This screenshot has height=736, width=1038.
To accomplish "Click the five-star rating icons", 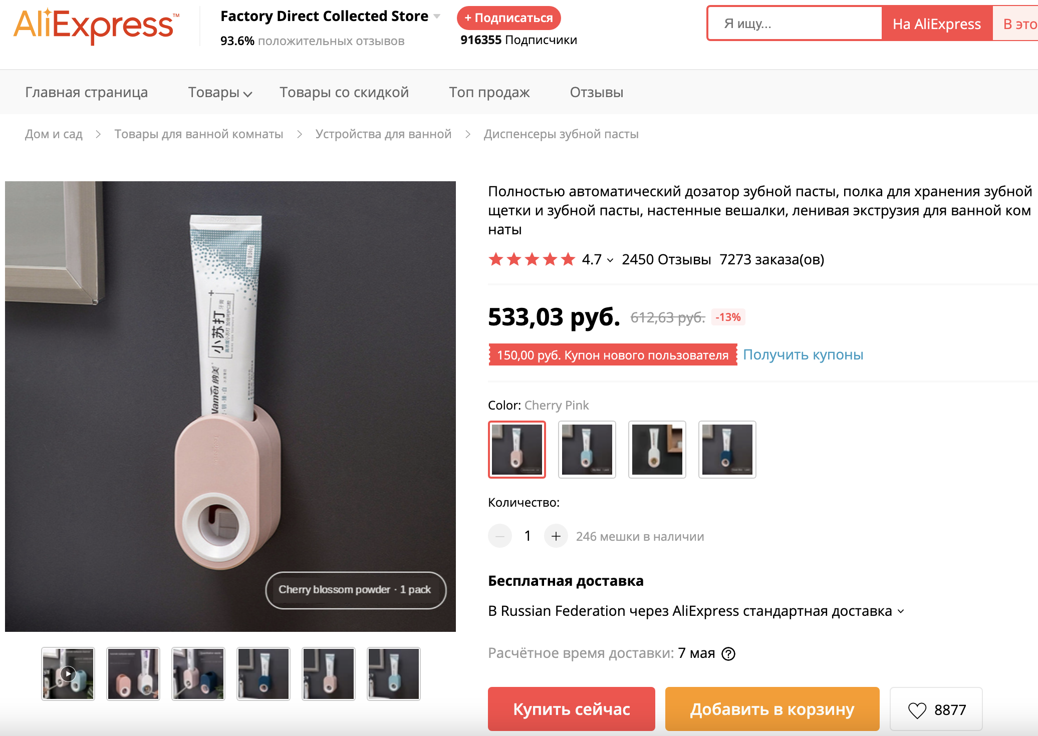I will coord(532,259).
